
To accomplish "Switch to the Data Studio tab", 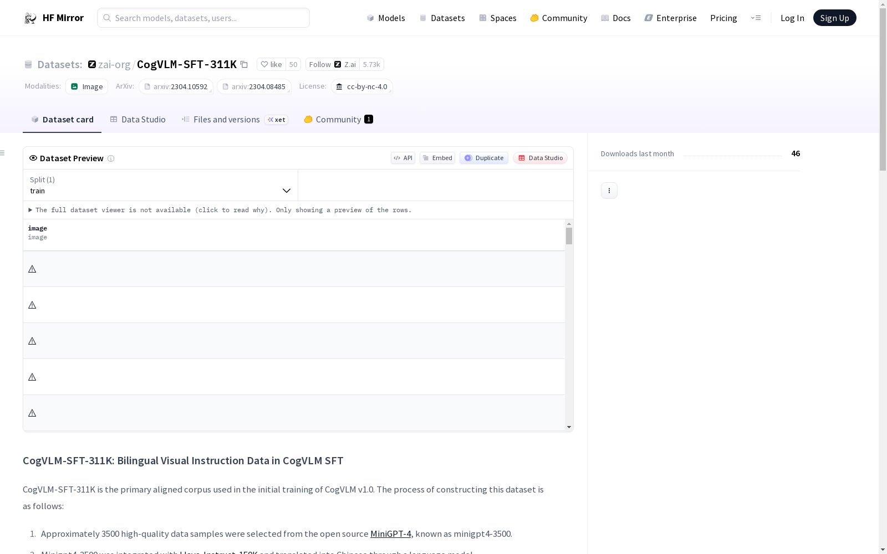I will pos(137,120).
